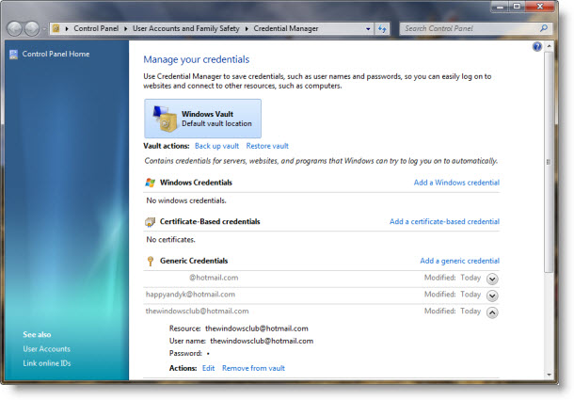Click the Control Panel Home icon
574x400 pixels.
point(13,55)
